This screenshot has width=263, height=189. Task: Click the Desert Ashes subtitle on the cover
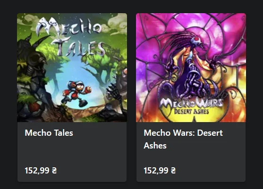(191, 111)
